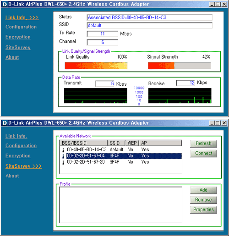This screenshot has height=236, width=229.
Task: Click the Signal Strength 42% bar
Action: [180, 66]
